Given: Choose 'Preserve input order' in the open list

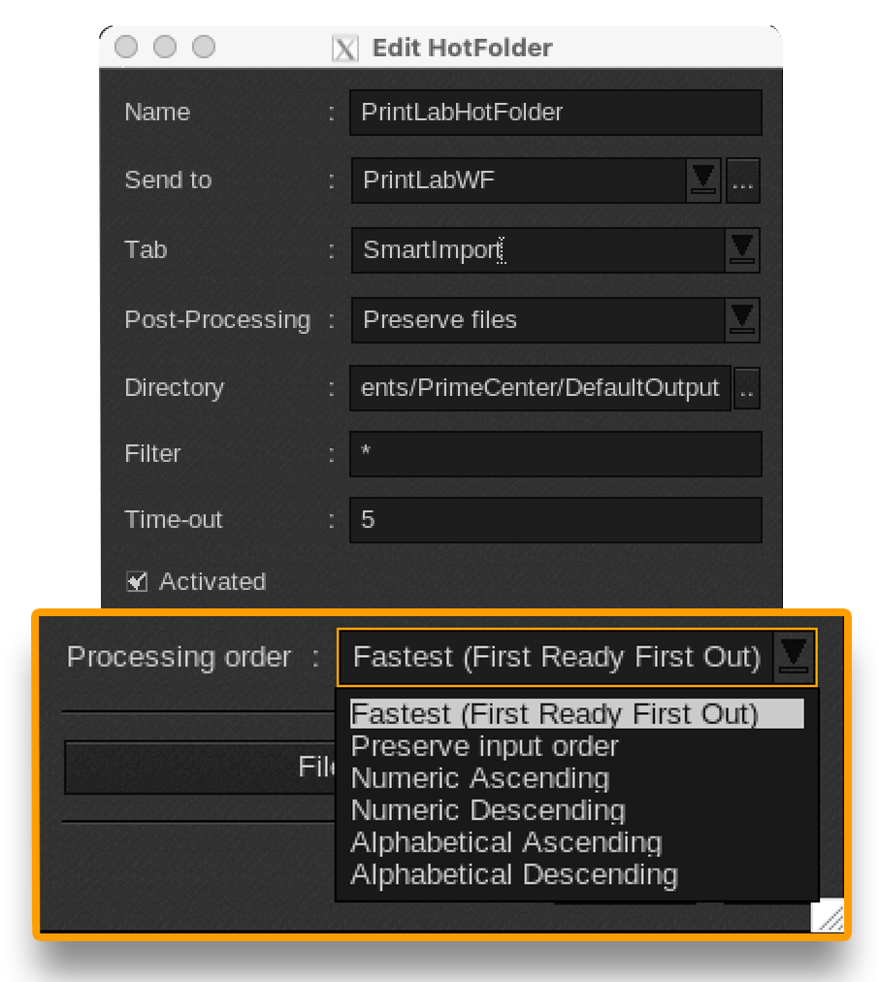Looking at the screenshot, I should pyautogui.click(x=484, y=745).
